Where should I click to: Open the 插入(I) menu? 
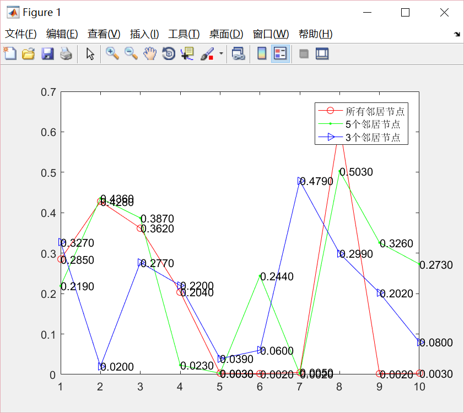pos(144,34)
